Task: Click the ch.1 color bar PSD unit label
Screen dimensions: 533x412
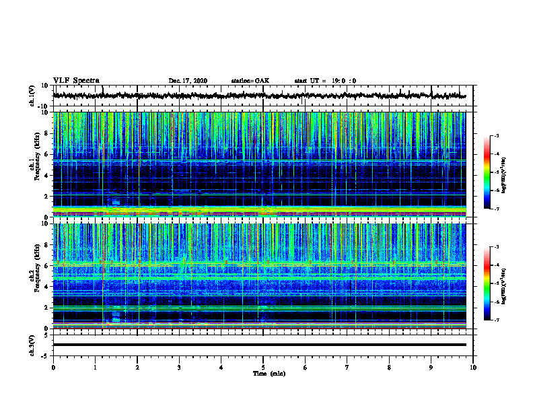Action: coord(504,176)
